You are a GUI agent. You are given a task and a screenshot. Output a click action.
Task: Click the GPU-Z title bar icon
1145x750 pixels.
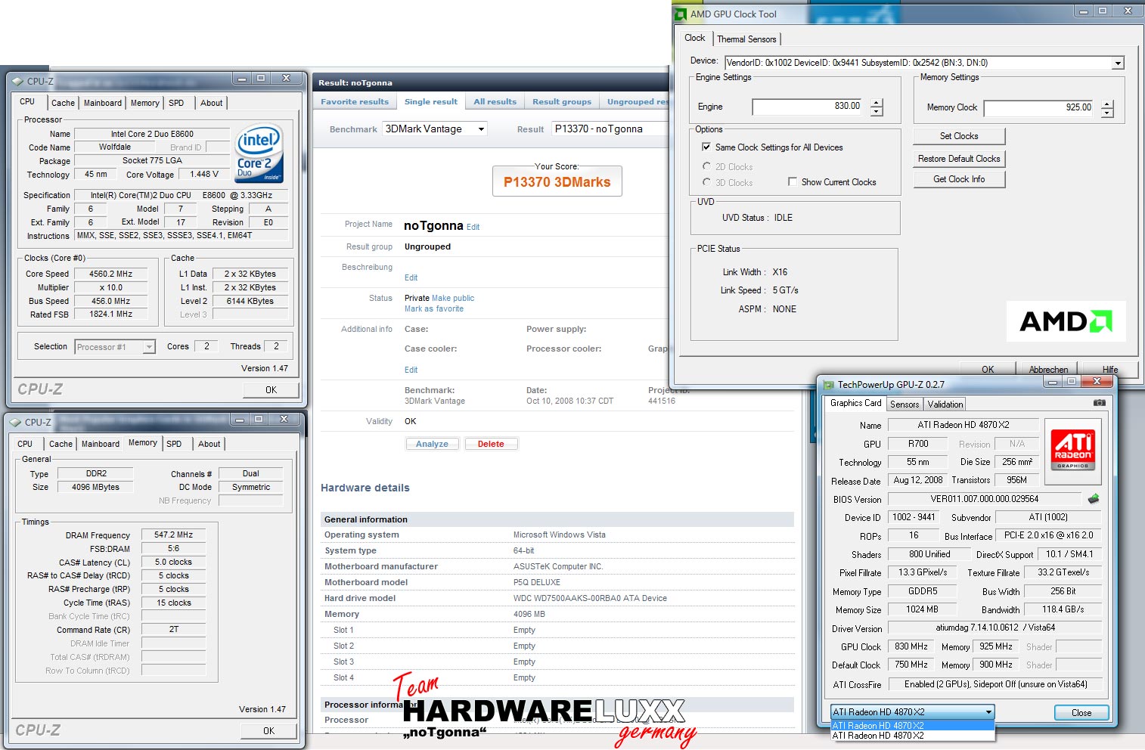(x=828, y=385)
